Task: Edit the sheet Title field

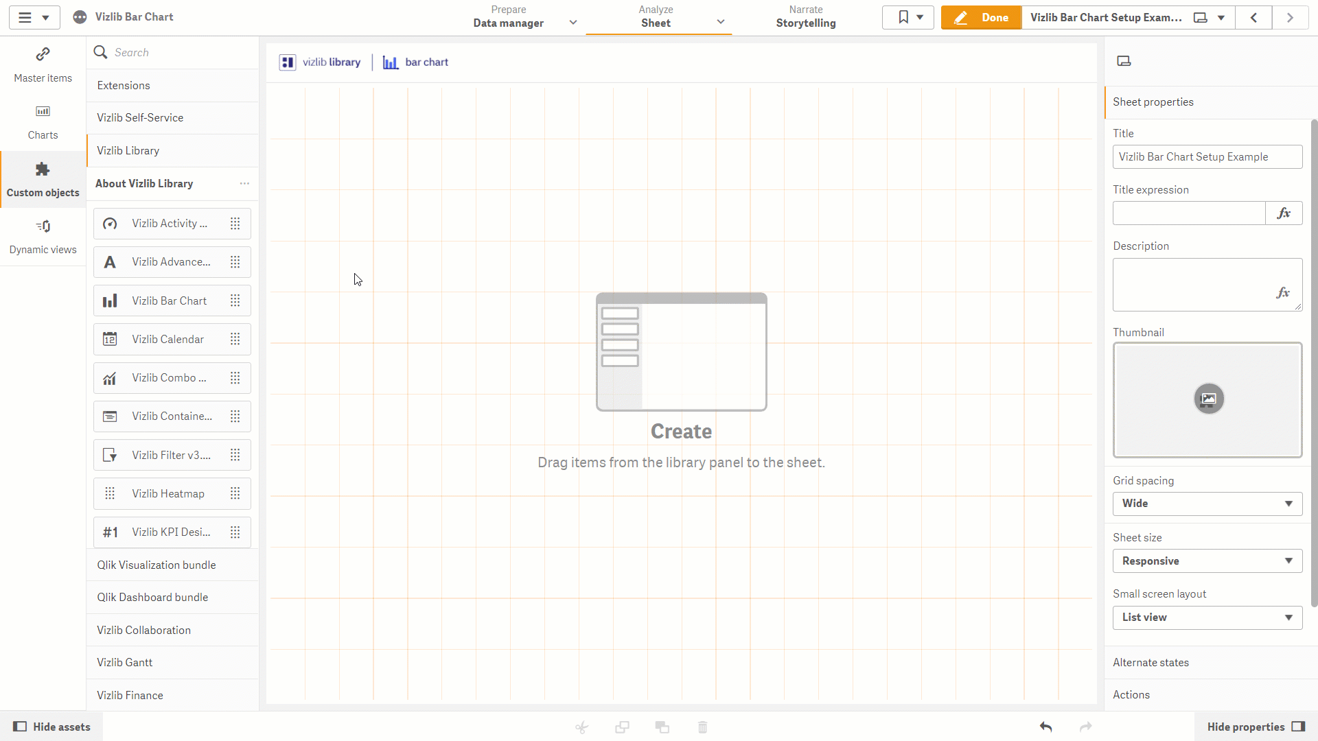Action: 1207,156
